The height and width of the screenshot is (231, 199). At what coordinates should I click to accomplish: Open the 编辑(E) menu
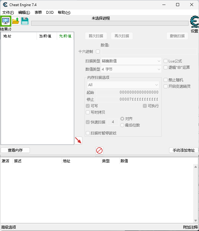pos(24,12)
